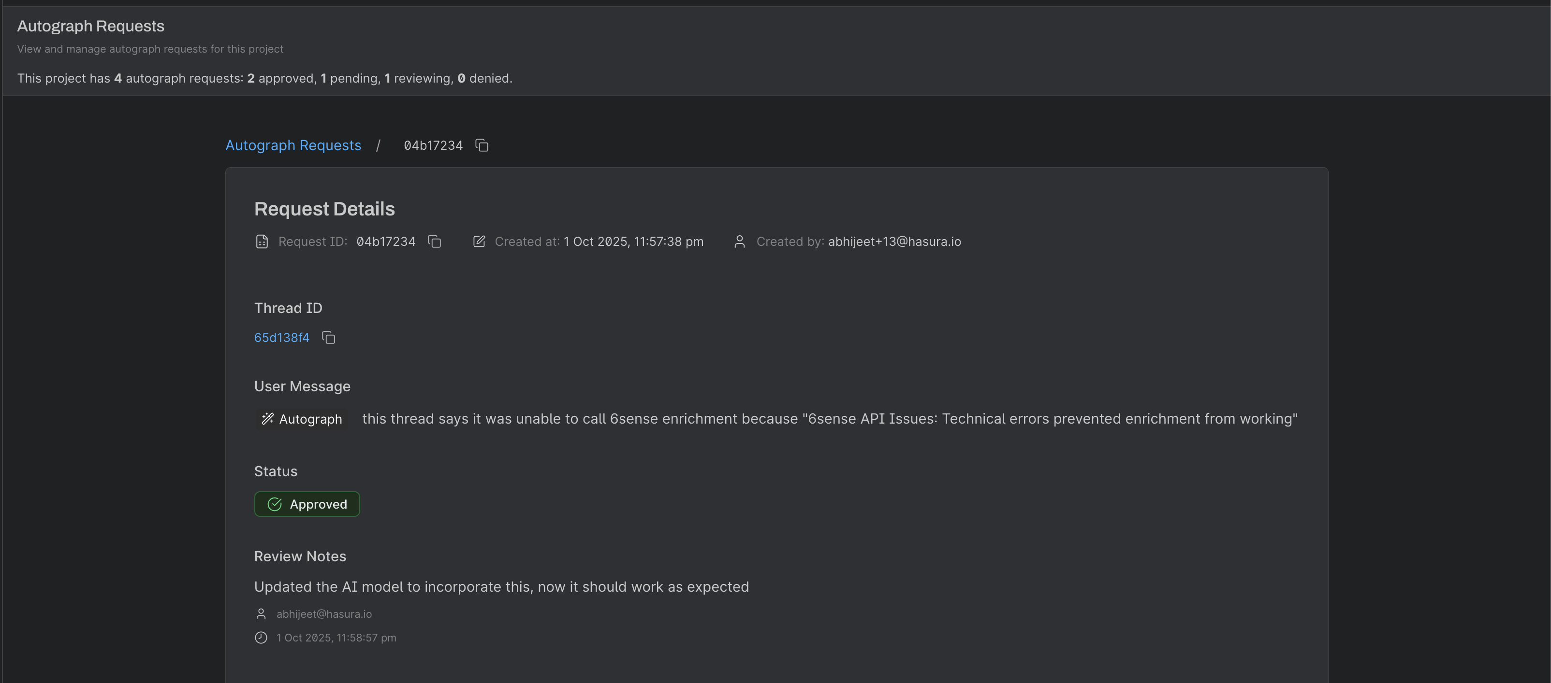Click the user message text about 6sense
This screenshot has height=683, width=1551.
point(829,419)
